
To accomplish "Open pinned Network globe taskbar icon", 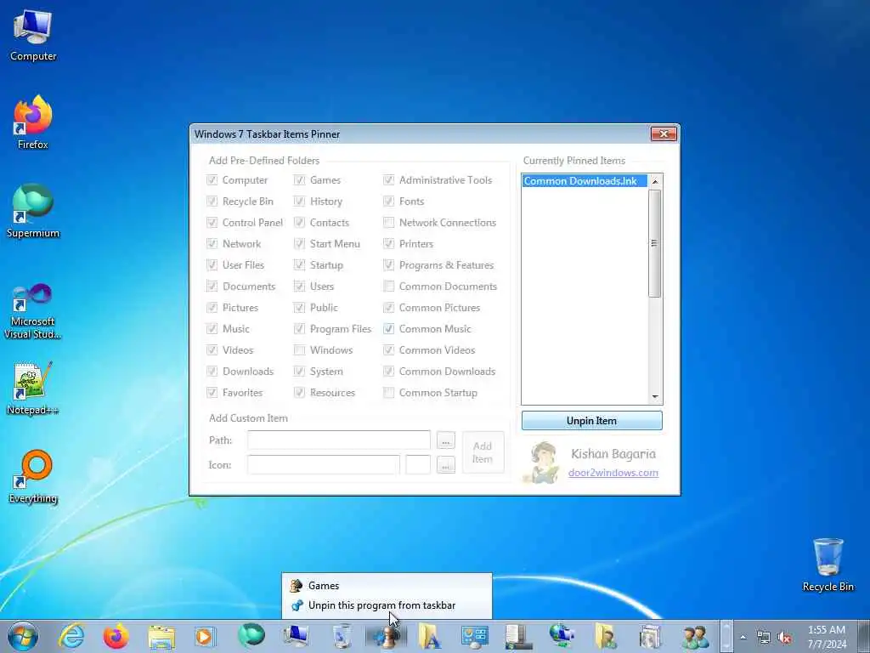I will (x=562, y=636).
